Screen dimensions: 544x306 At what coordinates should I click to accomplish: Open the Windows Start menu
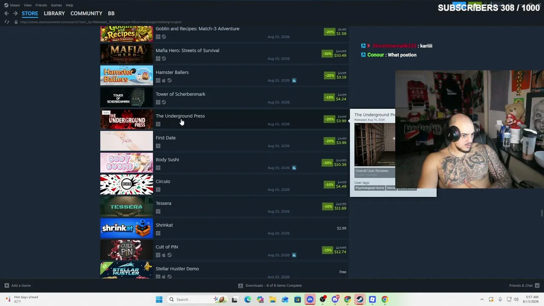tap(159, 300)
